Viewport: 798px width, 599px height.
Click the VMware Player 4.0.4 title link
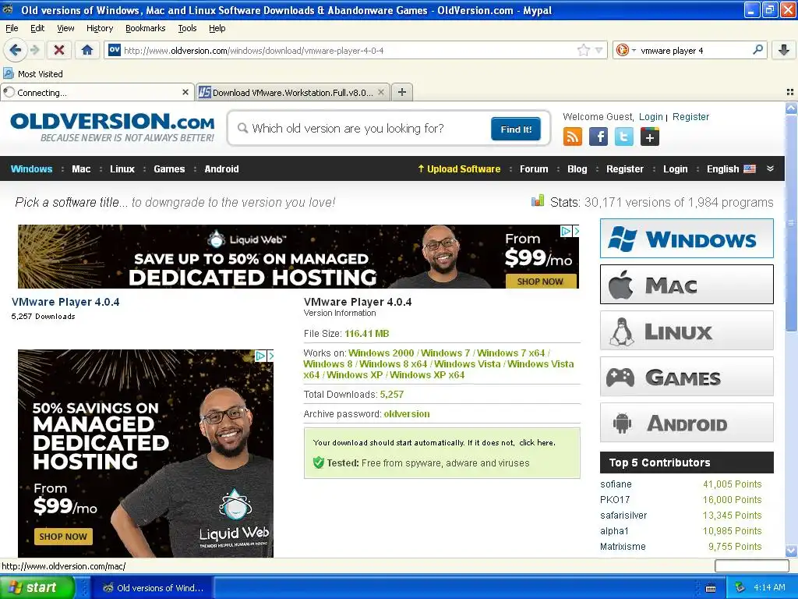[65, 302]
